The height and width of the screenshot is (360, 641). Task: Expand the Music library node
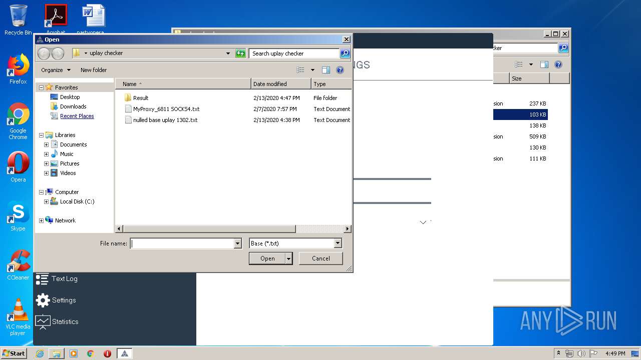click(x=46, y=154)
